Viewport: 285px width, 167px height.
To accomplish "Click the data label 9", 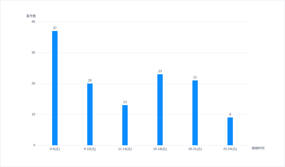I will pyautogui.click(x=230, y=114).
